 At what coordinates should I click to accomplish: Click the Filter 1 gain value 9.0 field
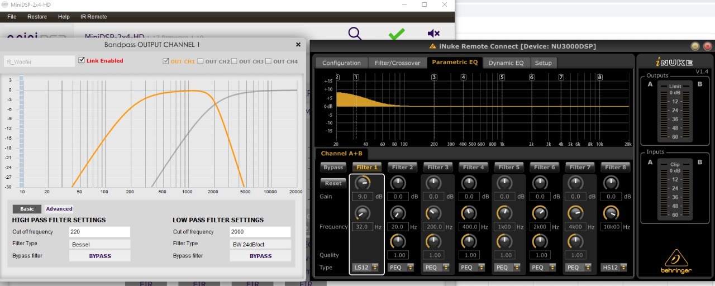click(363, 197)
